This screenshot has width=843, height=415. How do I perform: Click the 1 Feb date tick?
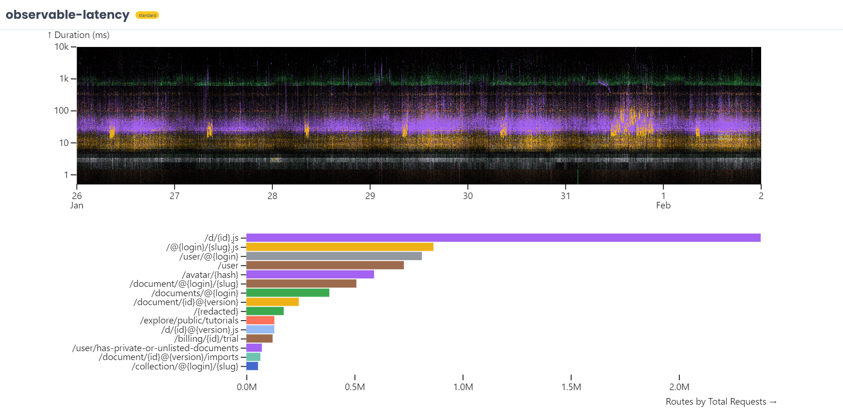click(x=663, y=200)
